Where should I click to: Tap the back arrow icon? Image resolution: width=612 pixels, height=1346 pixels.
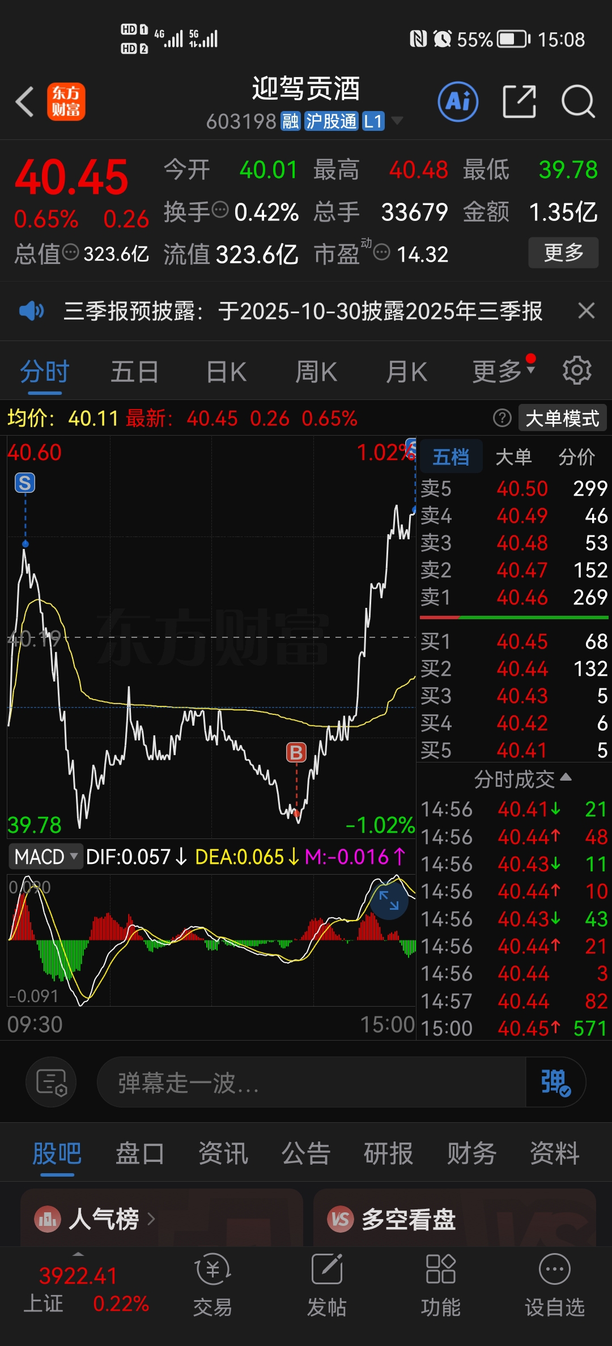25,102
